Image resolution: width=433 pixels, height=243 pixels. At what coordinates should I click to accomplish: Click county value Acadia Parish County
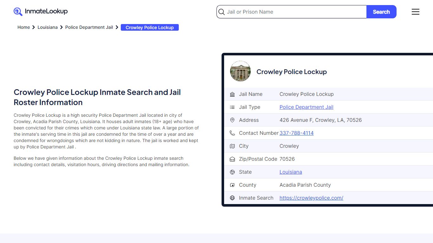[305, 185]
